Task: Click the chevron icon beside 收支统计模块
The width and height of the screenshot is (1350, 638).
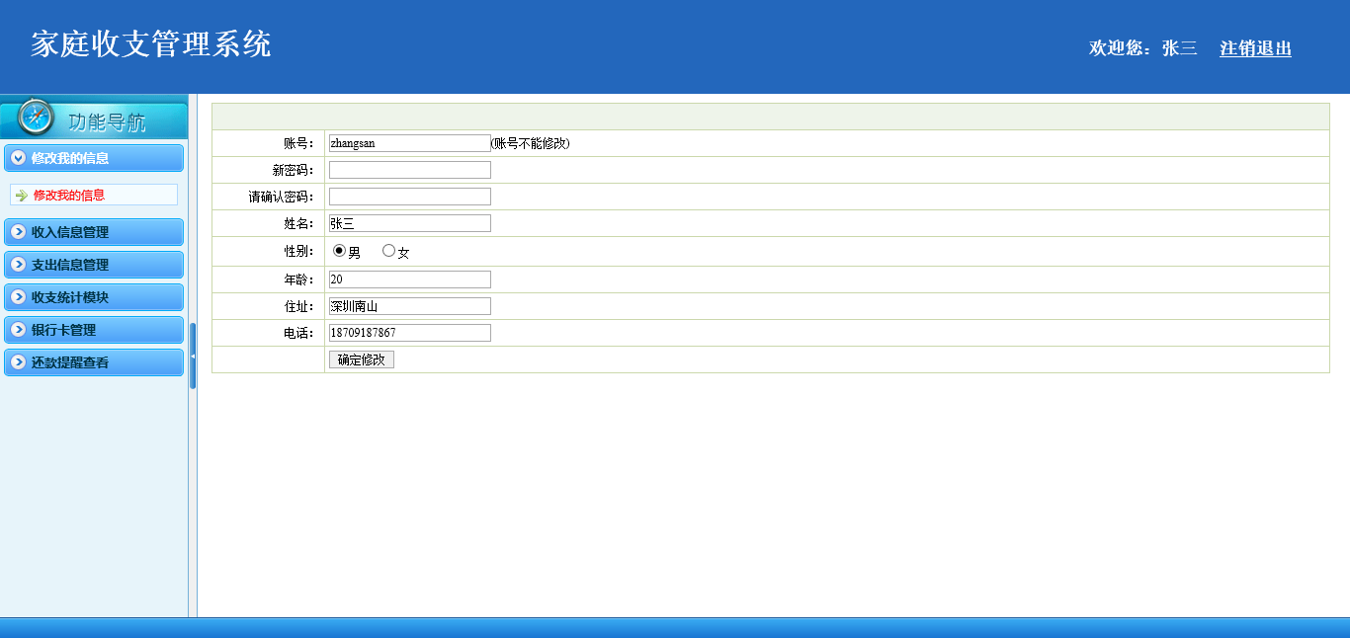Action: click(18, 297)
